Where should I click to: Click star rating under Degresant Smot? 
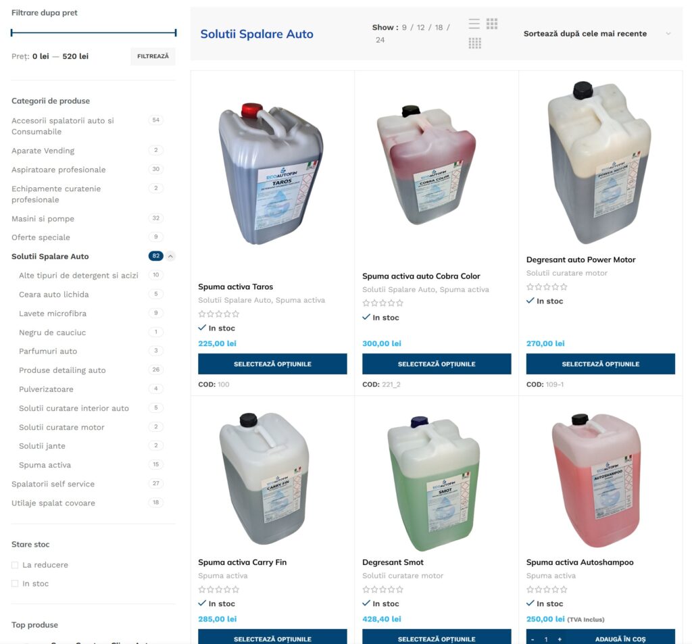click(x=382, y=589)
